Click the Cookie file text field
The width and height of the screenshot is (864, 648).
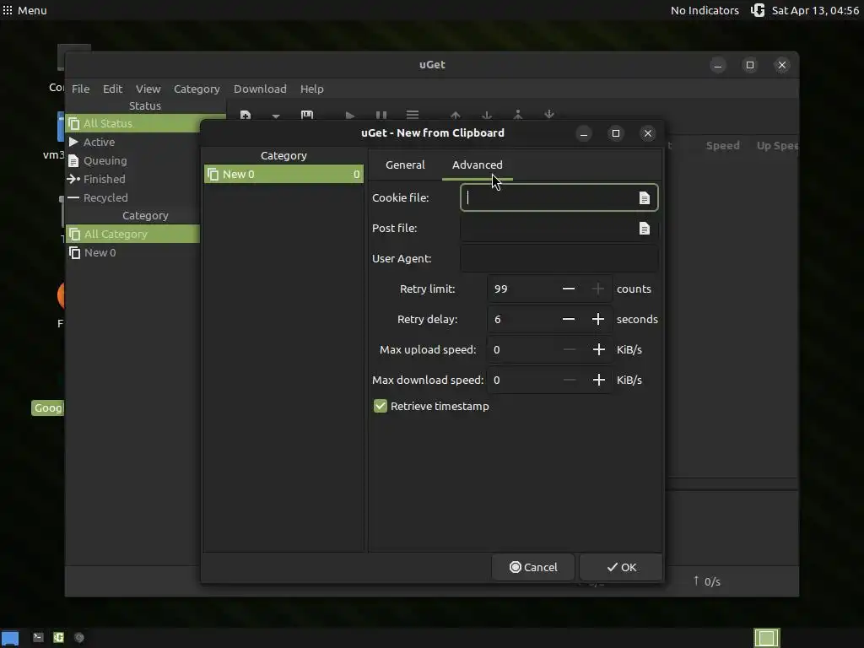[559, 197]
